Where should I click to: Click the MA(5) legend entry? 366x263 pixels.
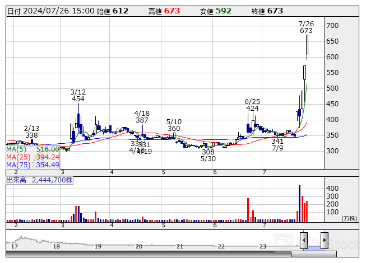point(33,149)
